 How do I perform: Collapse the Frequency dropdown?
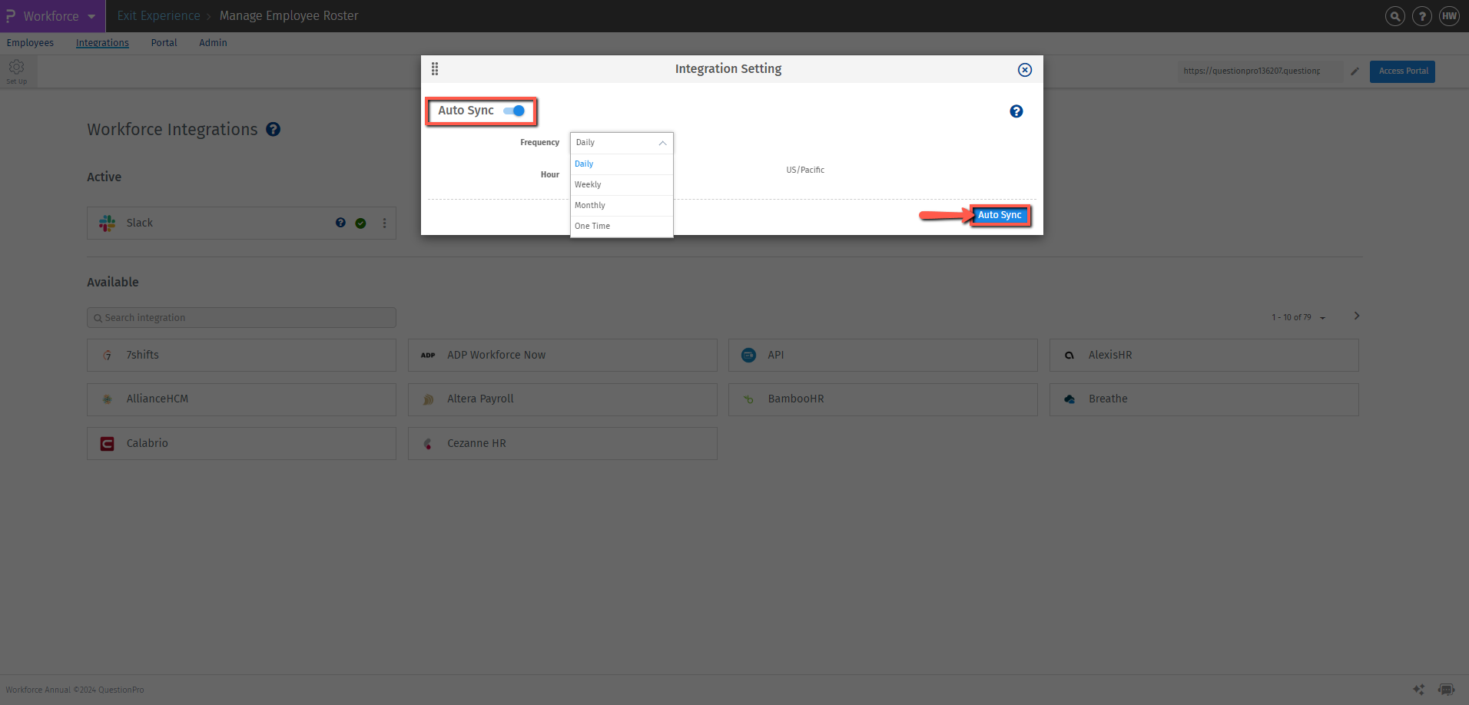(x=662, y=142)
